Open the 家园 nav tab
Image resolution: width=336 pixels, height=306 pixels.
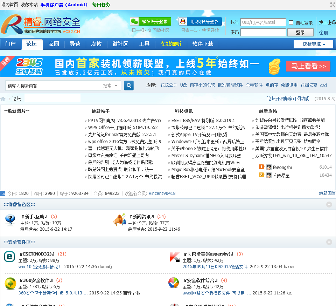pos(54,44)
